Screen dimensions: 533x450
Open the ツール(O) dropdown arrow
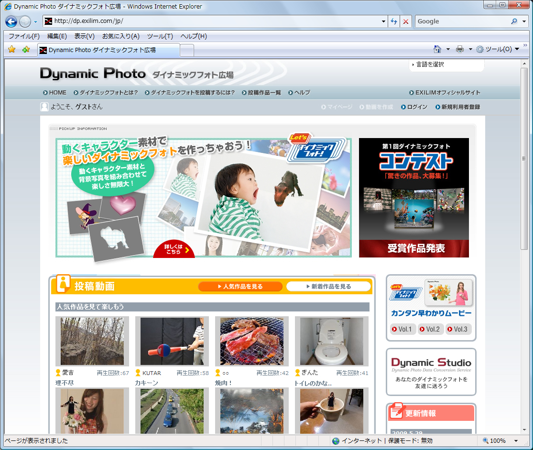click(518, 49)
